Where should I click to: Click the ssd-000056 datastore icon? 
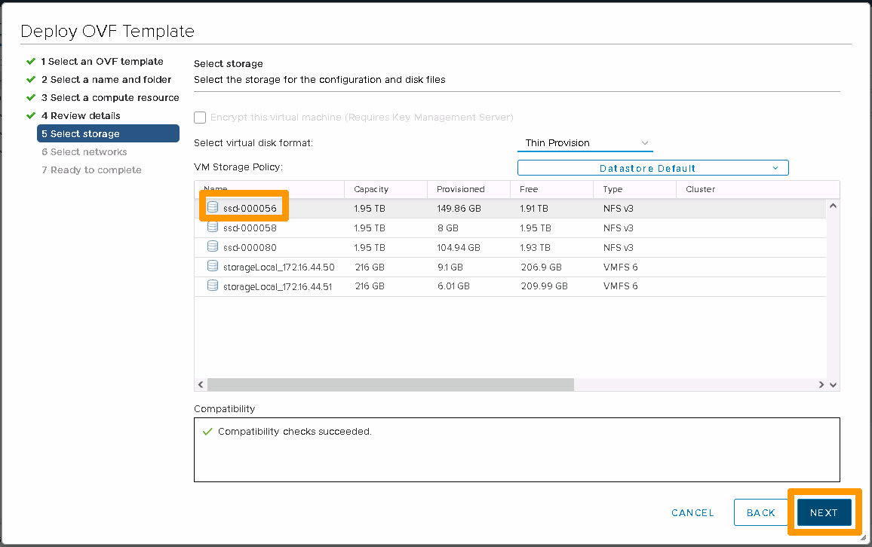pos(212,208)
